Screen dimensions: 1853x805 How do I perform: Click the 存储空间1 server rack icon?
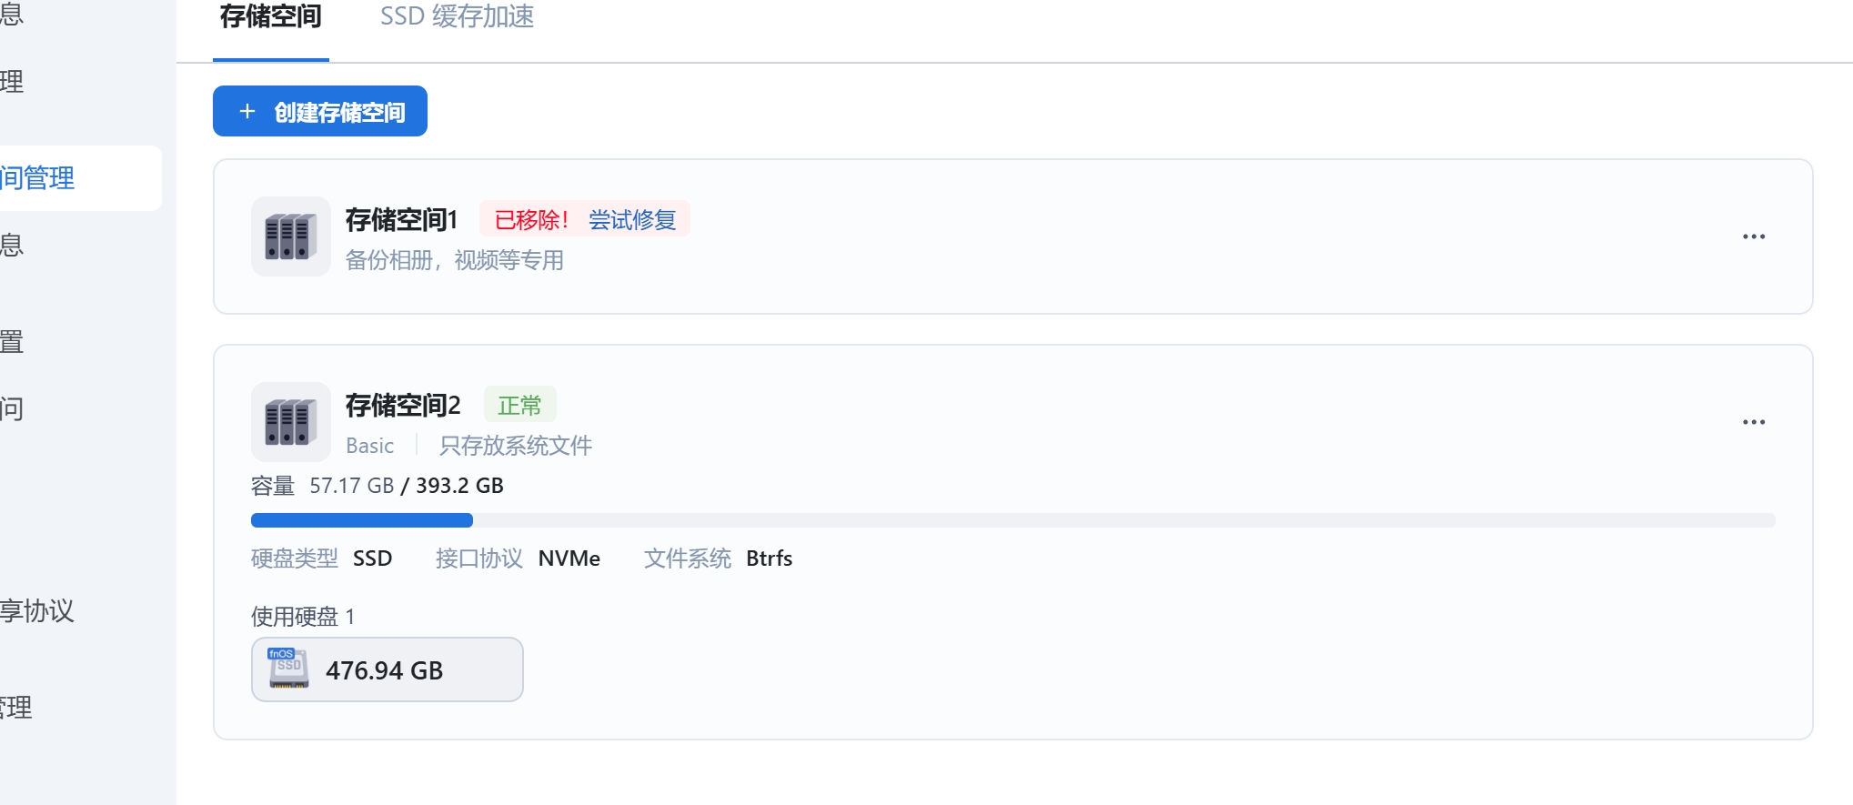tap(290, 236)
